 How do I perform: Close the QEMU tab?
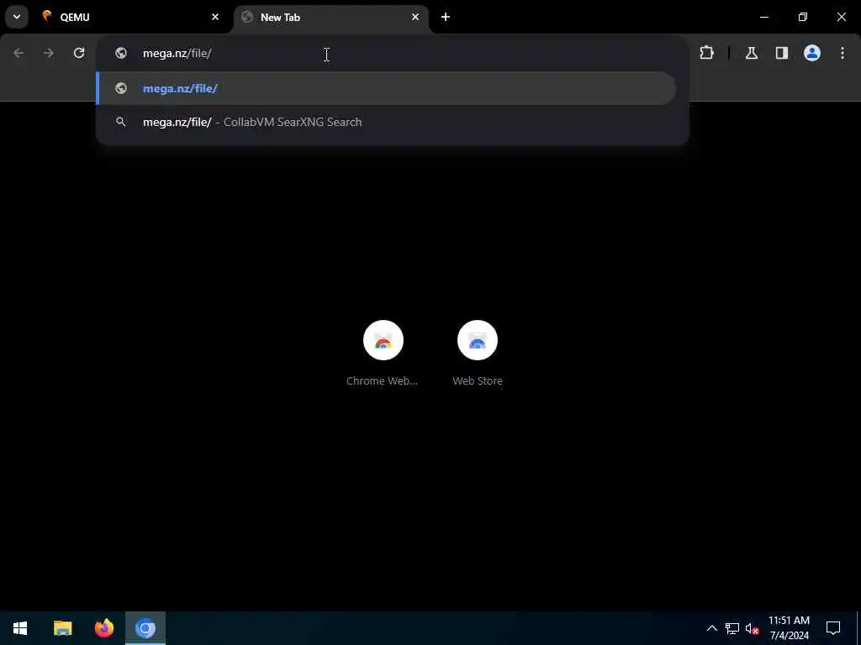(215, 17)
